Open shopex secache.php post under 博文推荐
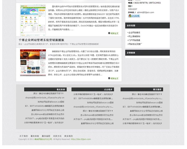This screenshot has height=149, width=187. 143,99
